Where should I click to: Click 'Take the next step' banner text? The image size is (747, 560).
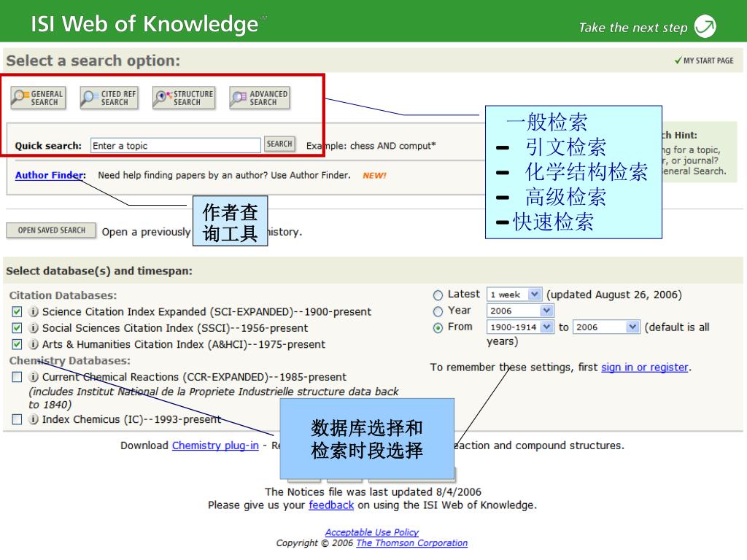633,28
